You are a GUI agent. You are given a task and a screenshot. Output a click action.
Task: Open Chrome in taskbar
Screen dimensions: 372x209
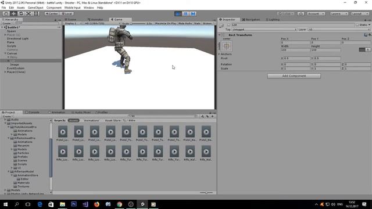tap(119, 204)
